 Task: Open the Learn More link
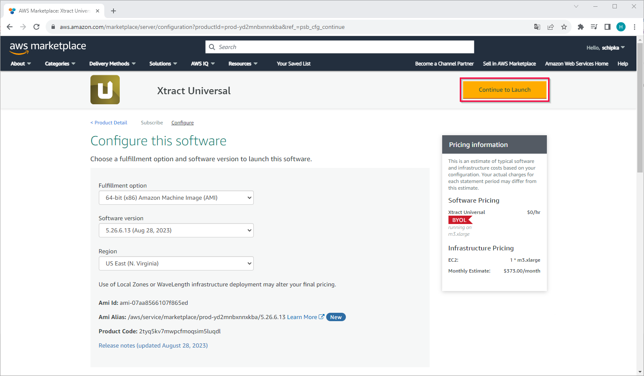(302, 317)
